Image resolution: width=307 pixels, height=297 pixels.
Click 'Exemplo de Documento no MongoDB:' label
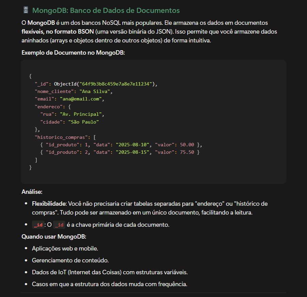click(73, 53)
